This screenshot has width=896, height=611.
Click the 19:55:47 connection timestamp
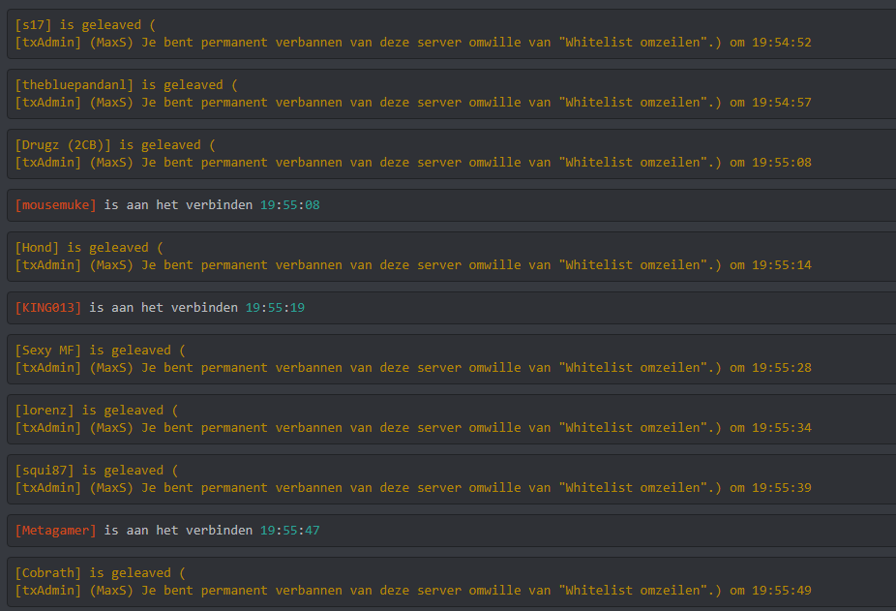[x=289, y=531]
